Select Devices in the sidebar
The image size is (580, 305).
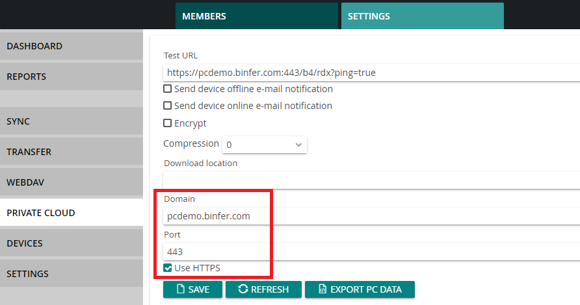pyautogui.click(x=72, y=243)
